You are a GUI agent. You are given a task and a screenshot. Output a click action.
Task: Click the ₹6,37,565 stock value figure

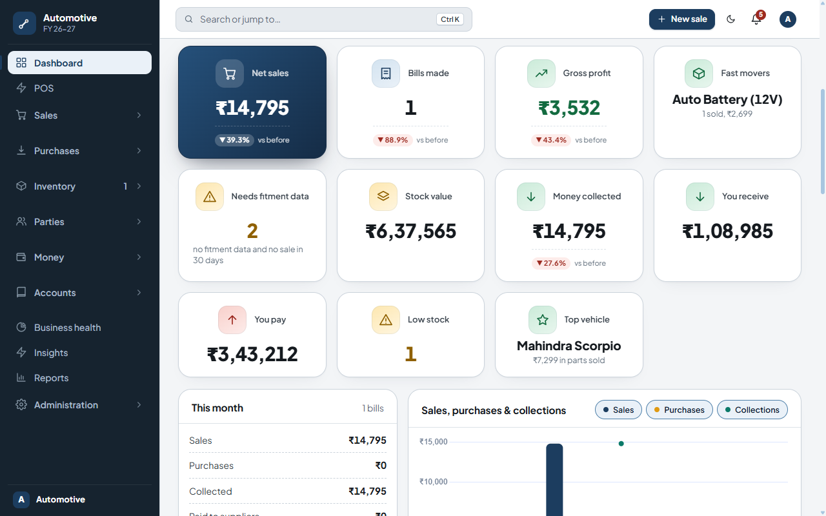[x=410, y=231]
